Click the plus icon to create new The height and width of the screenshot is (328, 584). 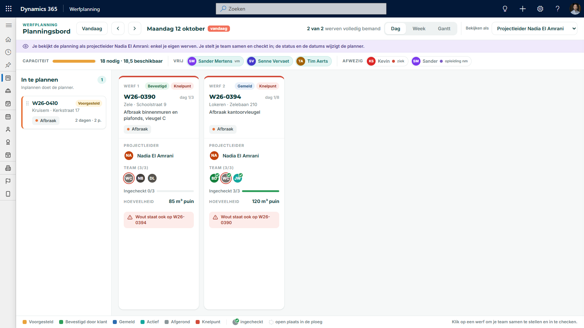[x=523, y=9]
